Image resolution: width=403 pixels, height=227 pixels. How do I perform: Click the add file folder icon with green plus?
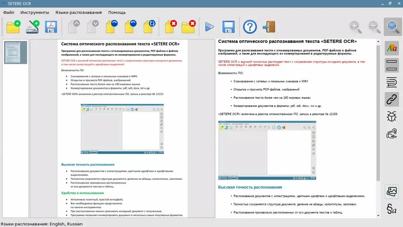click(14, 27)
